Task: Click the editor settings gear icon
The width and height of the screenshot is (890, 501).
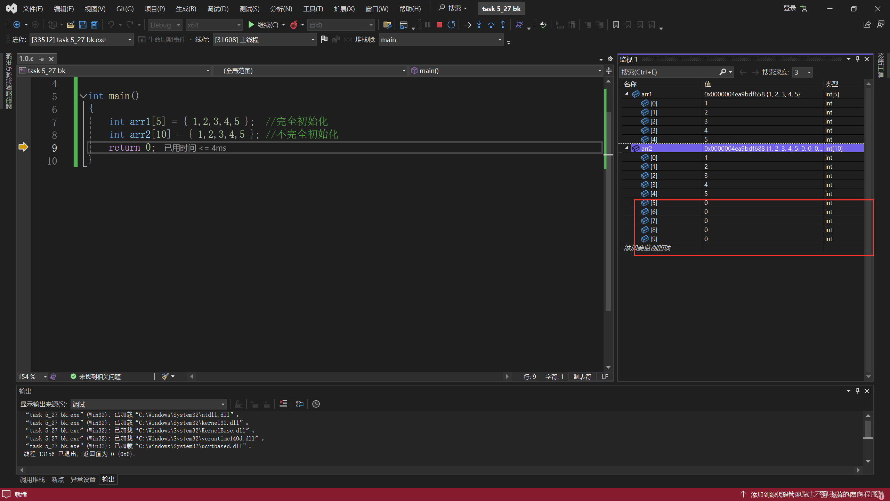Action: pos(610,59)
